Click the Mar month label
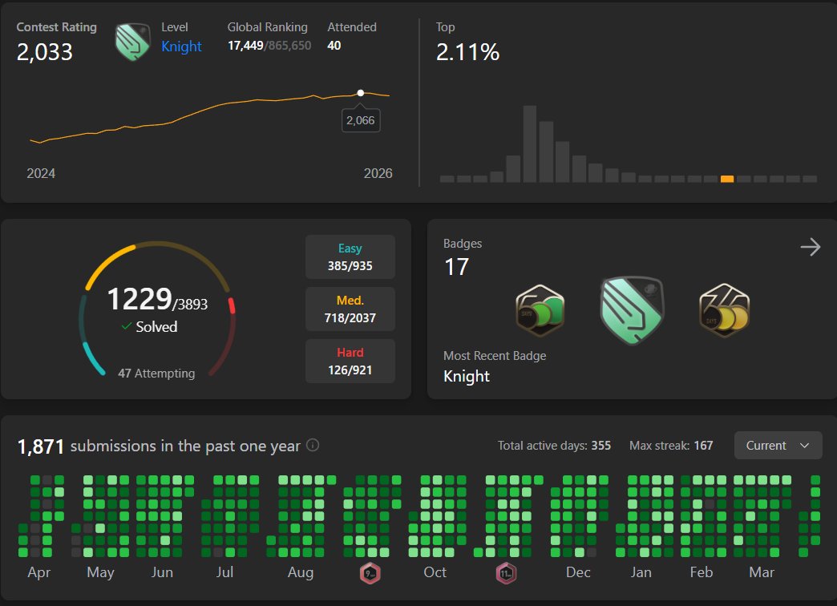The width and height of the screenshot is (837, 606). pos(762,572)
